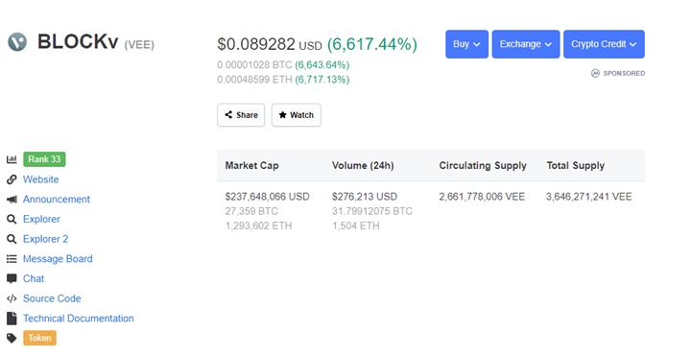This screenshot has width=691, height=356.
Task: Click the code brackets icon by Source Code
Action: [x=12, y=298]
